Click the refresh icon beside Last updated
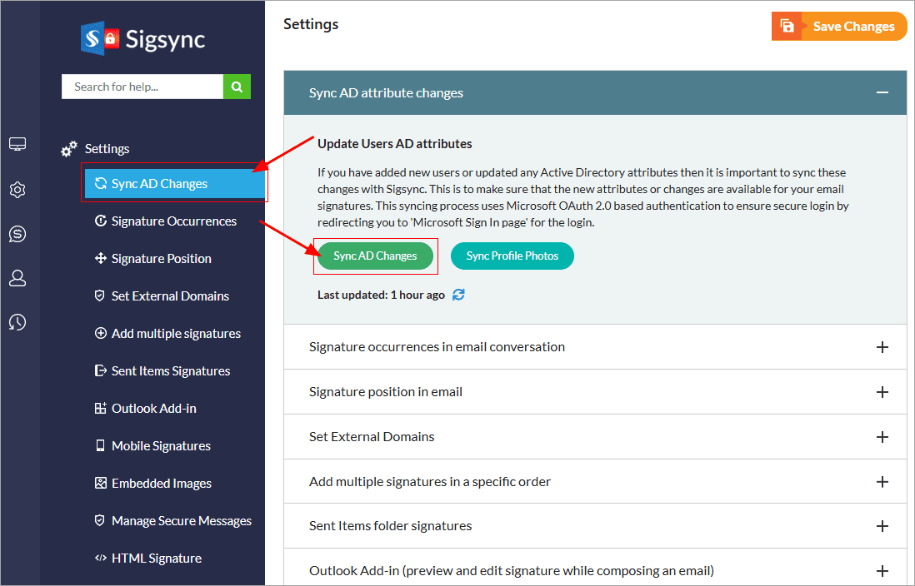The height and width of the screenshot is (586, 915). [x=458, y=295]
